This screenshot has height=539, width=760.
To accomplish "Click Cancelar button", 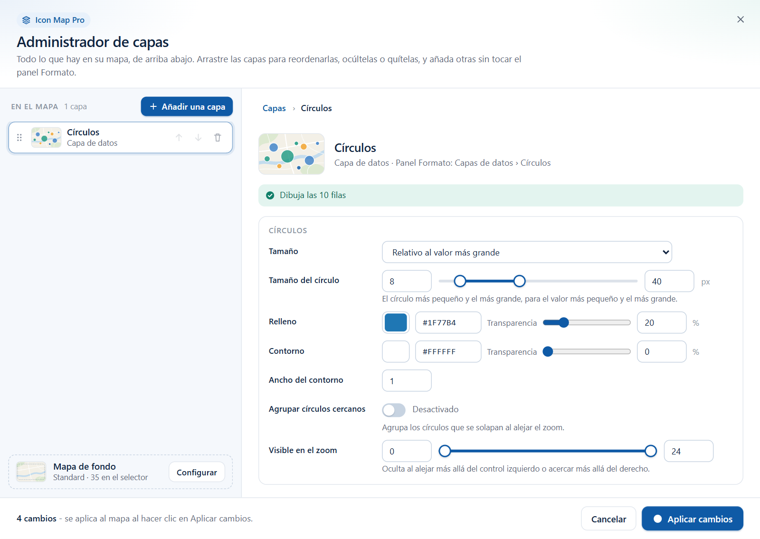I will point(608,519).
